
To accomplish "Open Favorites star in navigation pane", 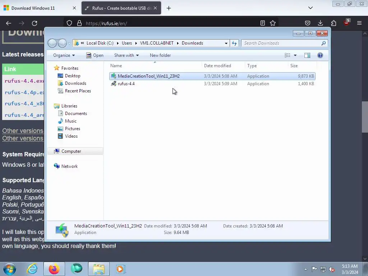I will 56,68.
